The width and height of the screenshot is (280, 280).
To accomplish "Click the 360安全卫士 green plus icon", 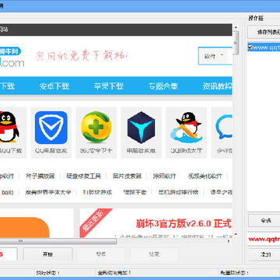I will pyautogui.click(x=96, y=127).
